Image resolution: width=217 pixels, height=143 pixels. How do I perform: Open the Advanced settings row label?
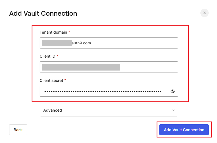point(53,110)
